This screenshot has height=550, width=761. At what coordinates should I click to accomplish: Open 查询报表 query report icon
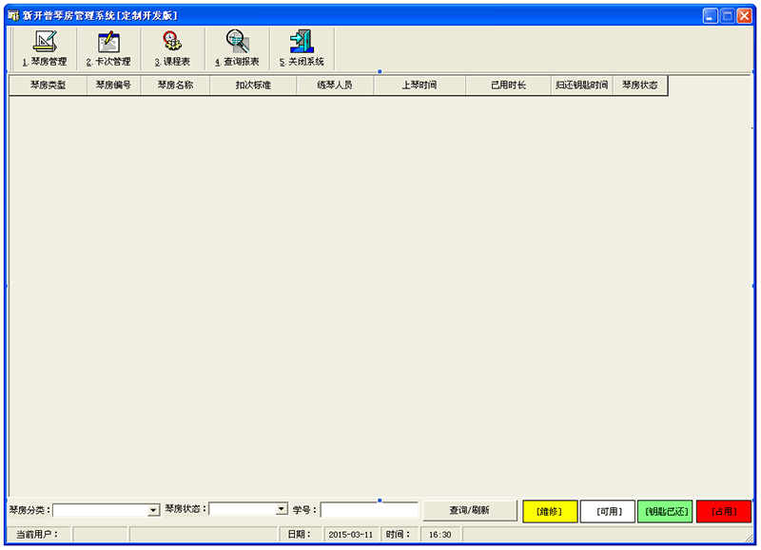tap(237, 47)
